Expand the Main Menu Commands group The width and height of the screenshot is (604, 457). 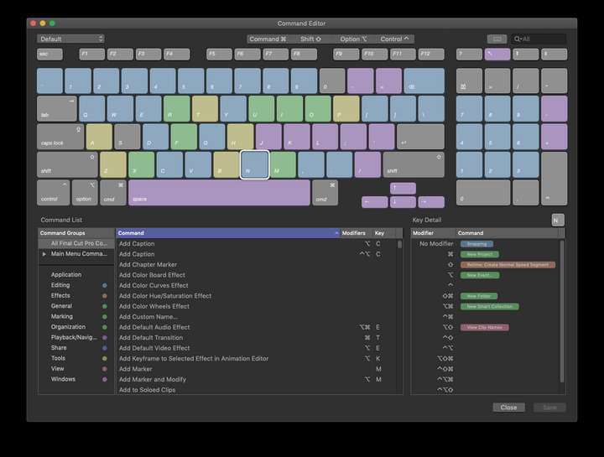[44, 254]
